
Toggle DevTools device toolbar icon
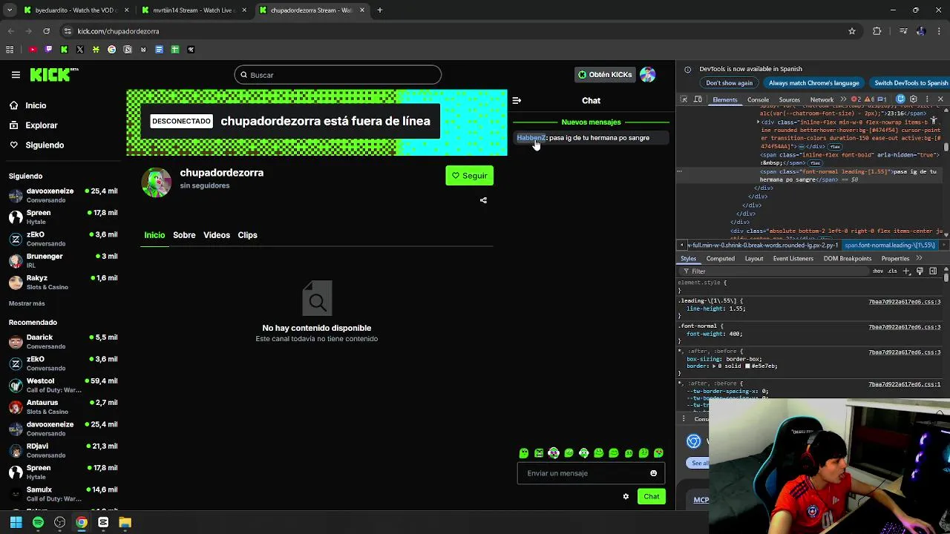698,99
